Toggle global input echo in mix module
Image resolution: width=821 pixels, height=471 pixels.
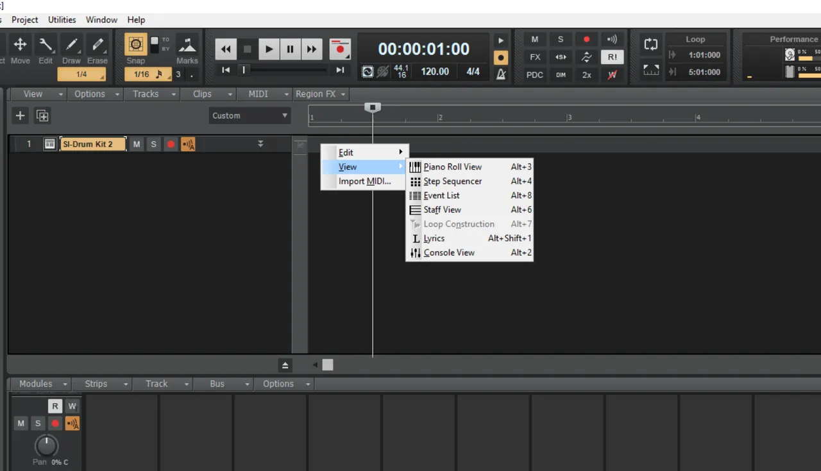(x=612, y=40)
